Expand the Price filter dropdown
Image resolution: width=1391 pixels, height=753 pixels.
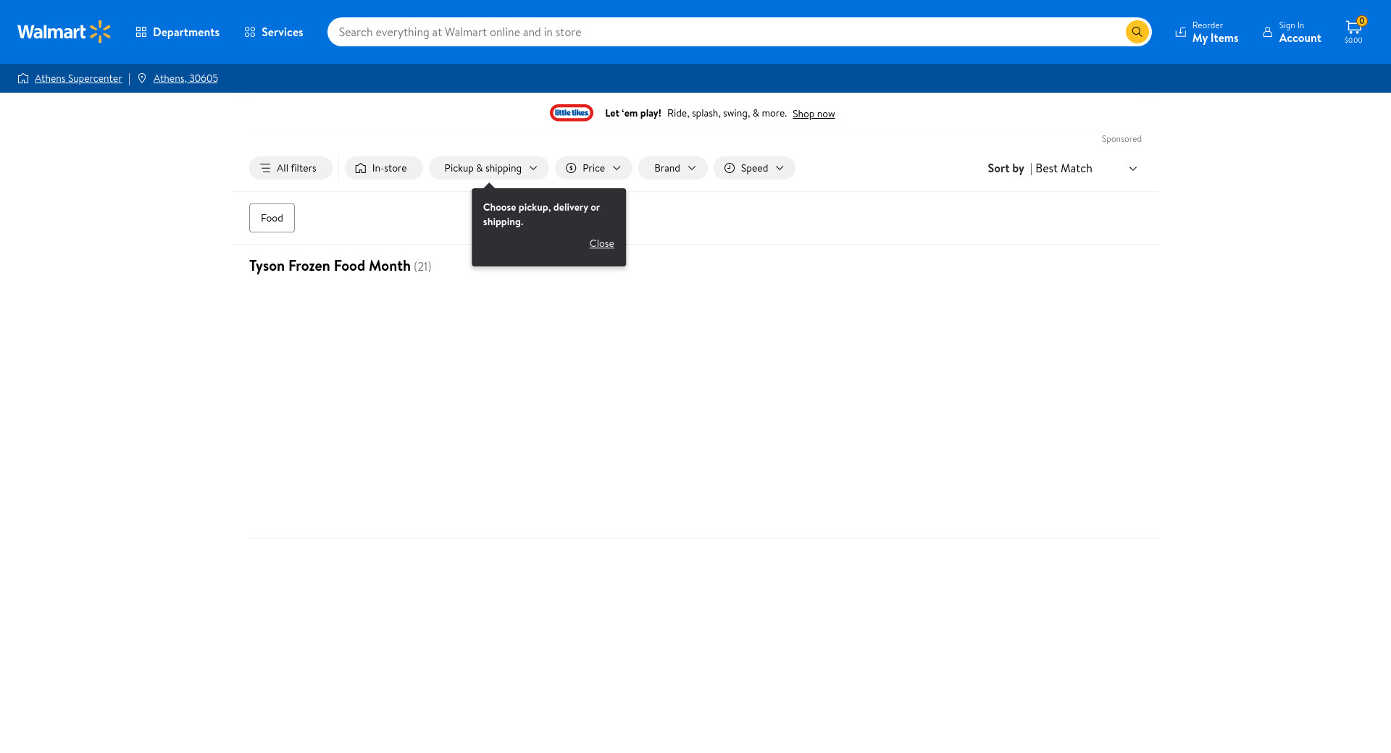[x=593, y=168]
